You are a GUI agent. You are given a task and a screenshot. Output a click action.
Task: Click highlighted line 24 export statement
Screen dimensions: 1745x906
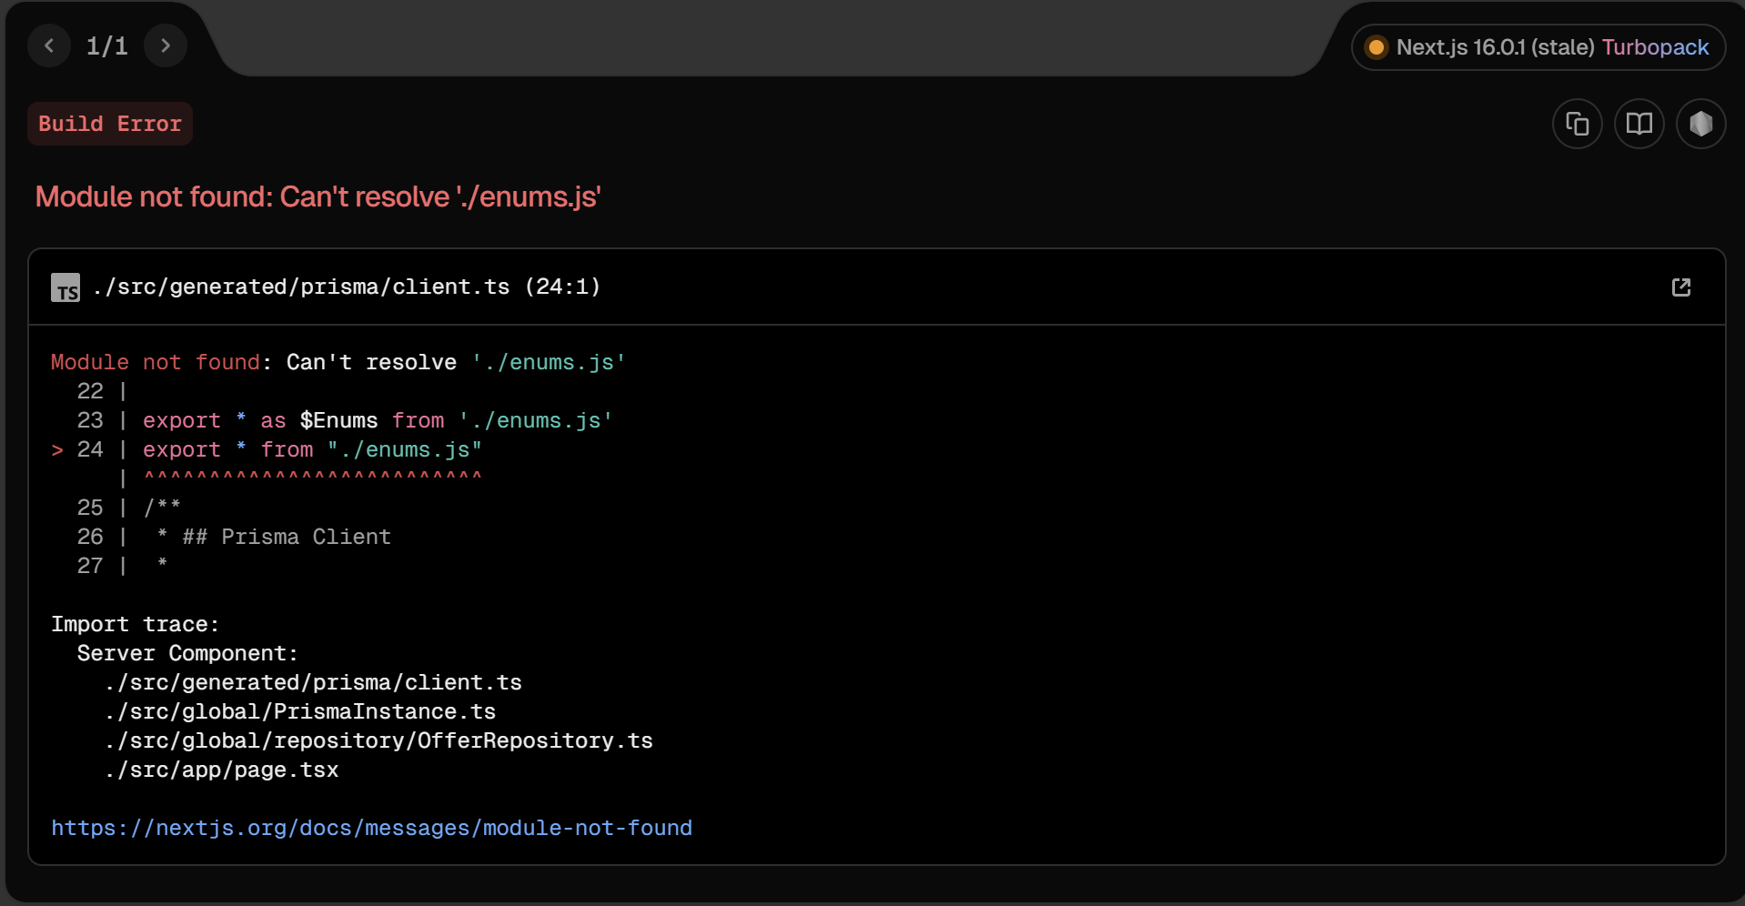point(312,449)
